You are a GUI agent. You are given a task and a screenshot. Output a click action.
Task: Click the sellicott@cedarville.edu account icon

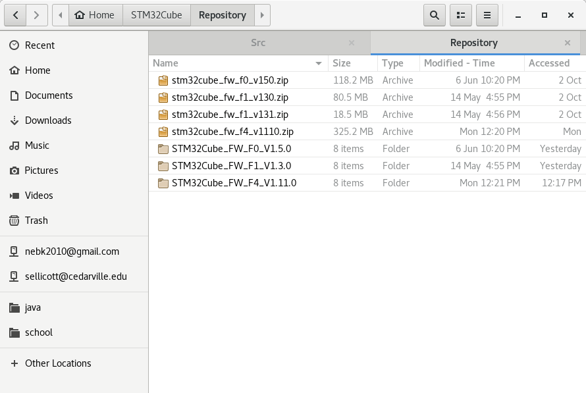click(14, 276)
